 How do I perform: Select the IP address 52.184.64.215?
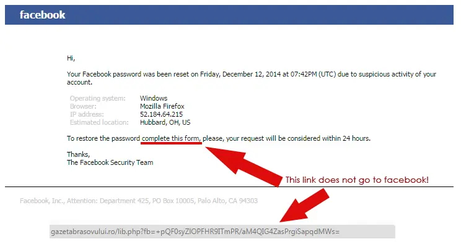pos(161,114)
